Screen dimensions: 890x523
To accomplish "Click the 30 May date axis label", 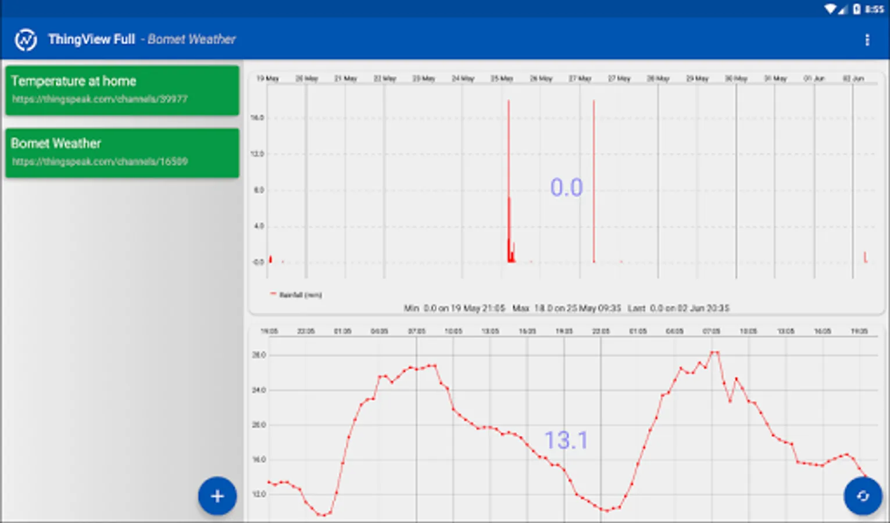I will point(736,78).
